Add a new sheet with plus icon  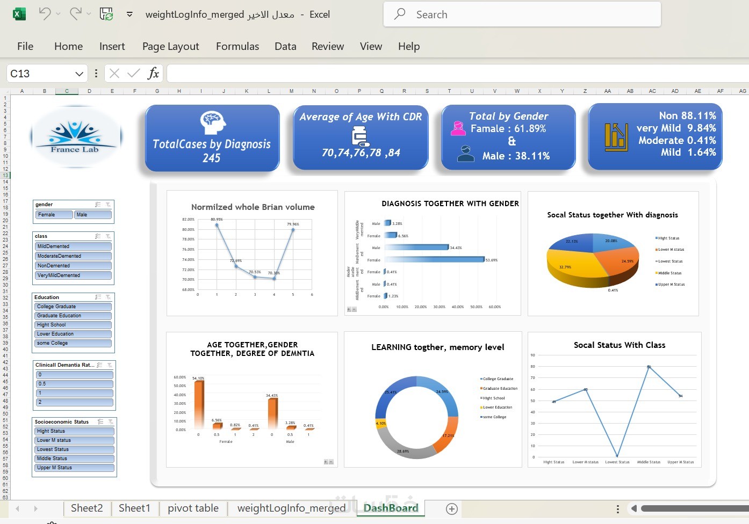(452, 508)
